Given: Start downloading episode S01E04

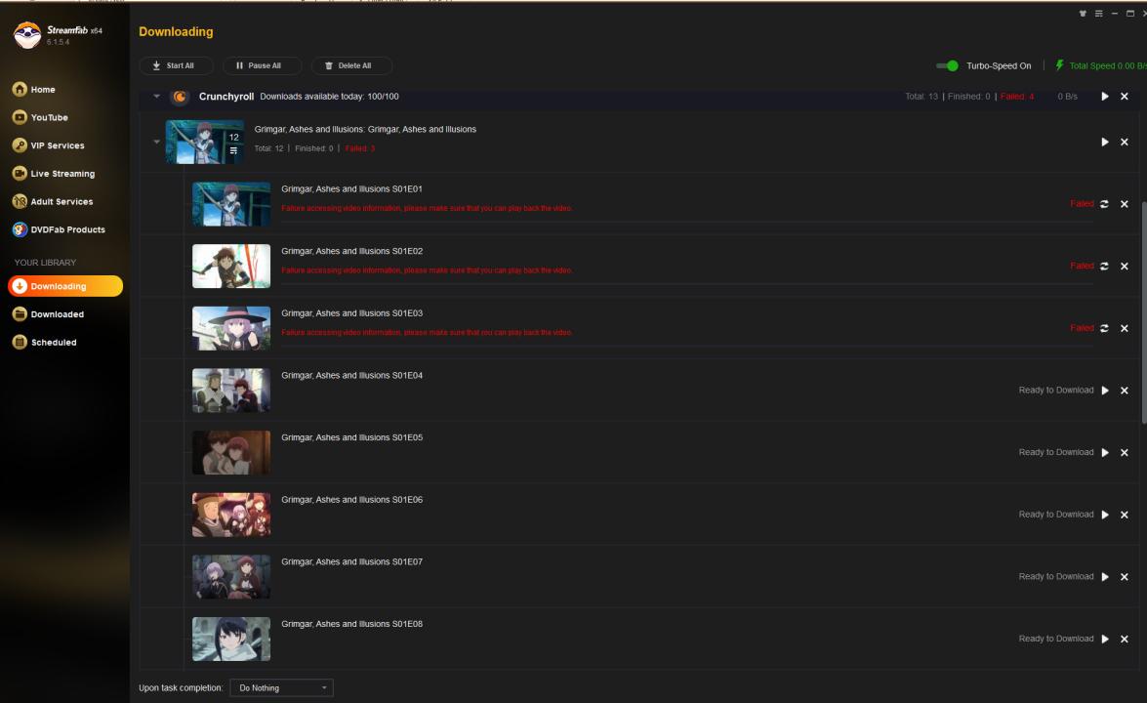Looking at the screenshot, I should (1105, 391).
